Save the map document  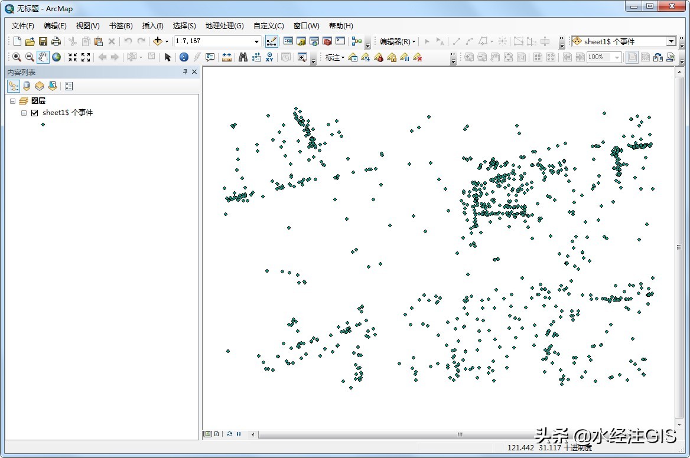[43, 41]
